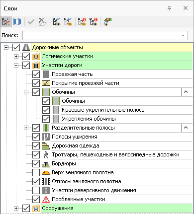Expand the Сооружения tree node

(x=16, y=209)
